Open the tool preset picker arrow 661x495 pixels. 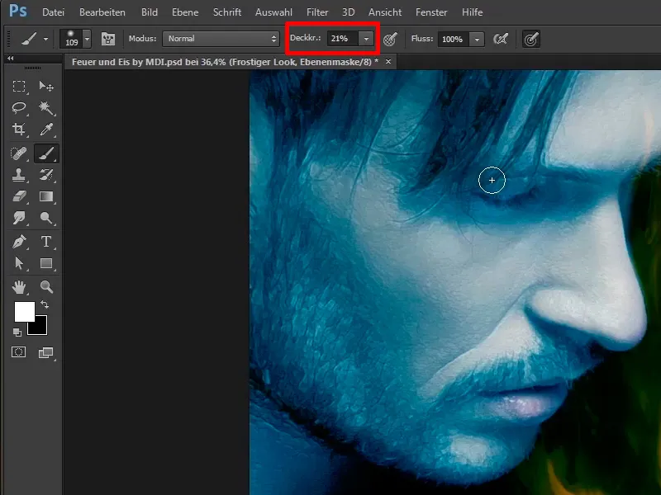45,39
